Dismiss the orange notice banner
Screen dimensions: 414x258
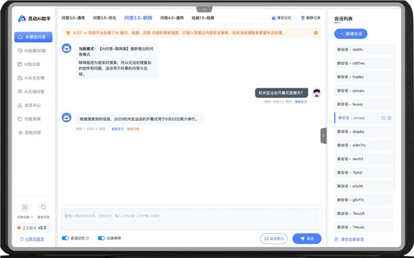pyautogui.click(x=316, y=32)
